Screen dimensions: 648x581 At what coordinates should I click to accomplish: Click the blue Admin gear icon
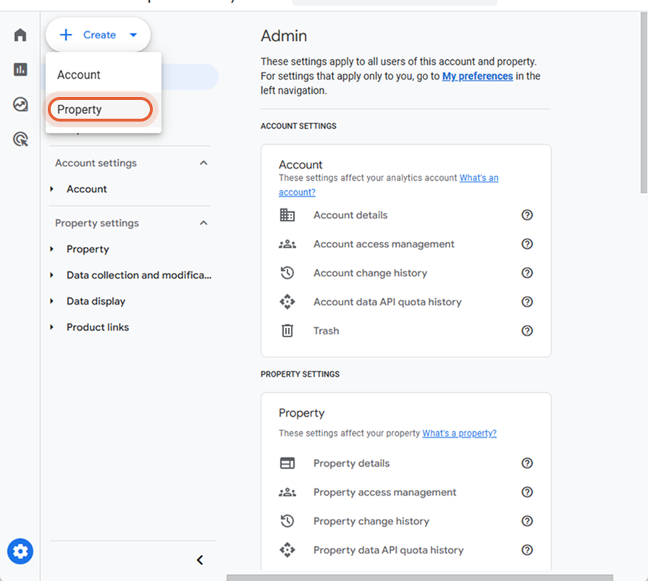[20, 551]
